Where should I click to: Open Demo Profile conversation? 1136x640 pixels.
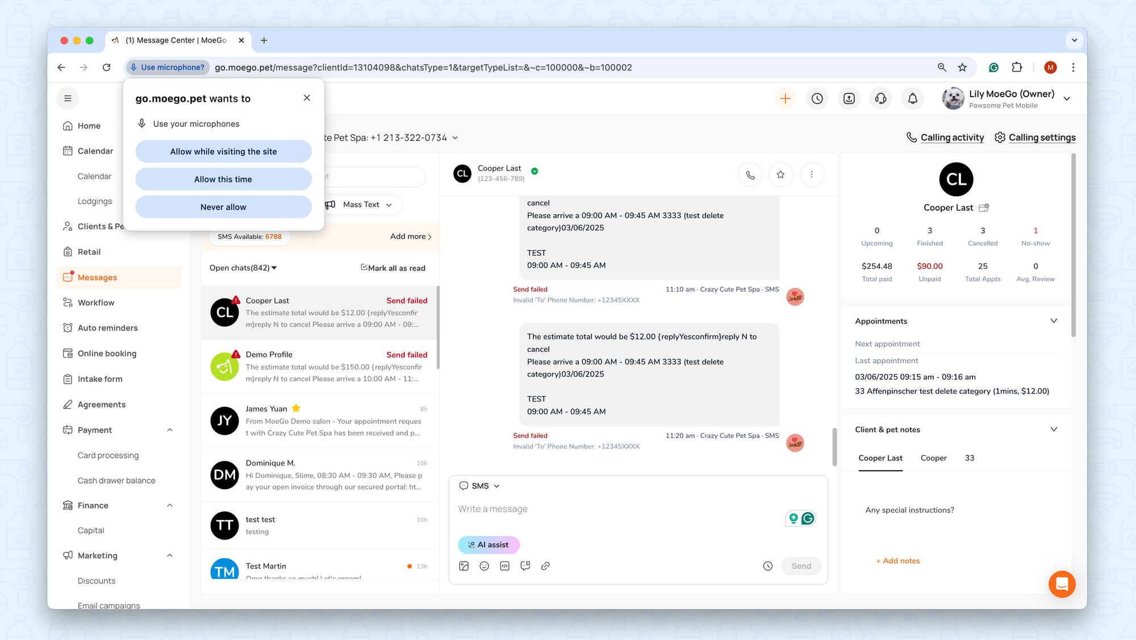click(x=319, y=367)
